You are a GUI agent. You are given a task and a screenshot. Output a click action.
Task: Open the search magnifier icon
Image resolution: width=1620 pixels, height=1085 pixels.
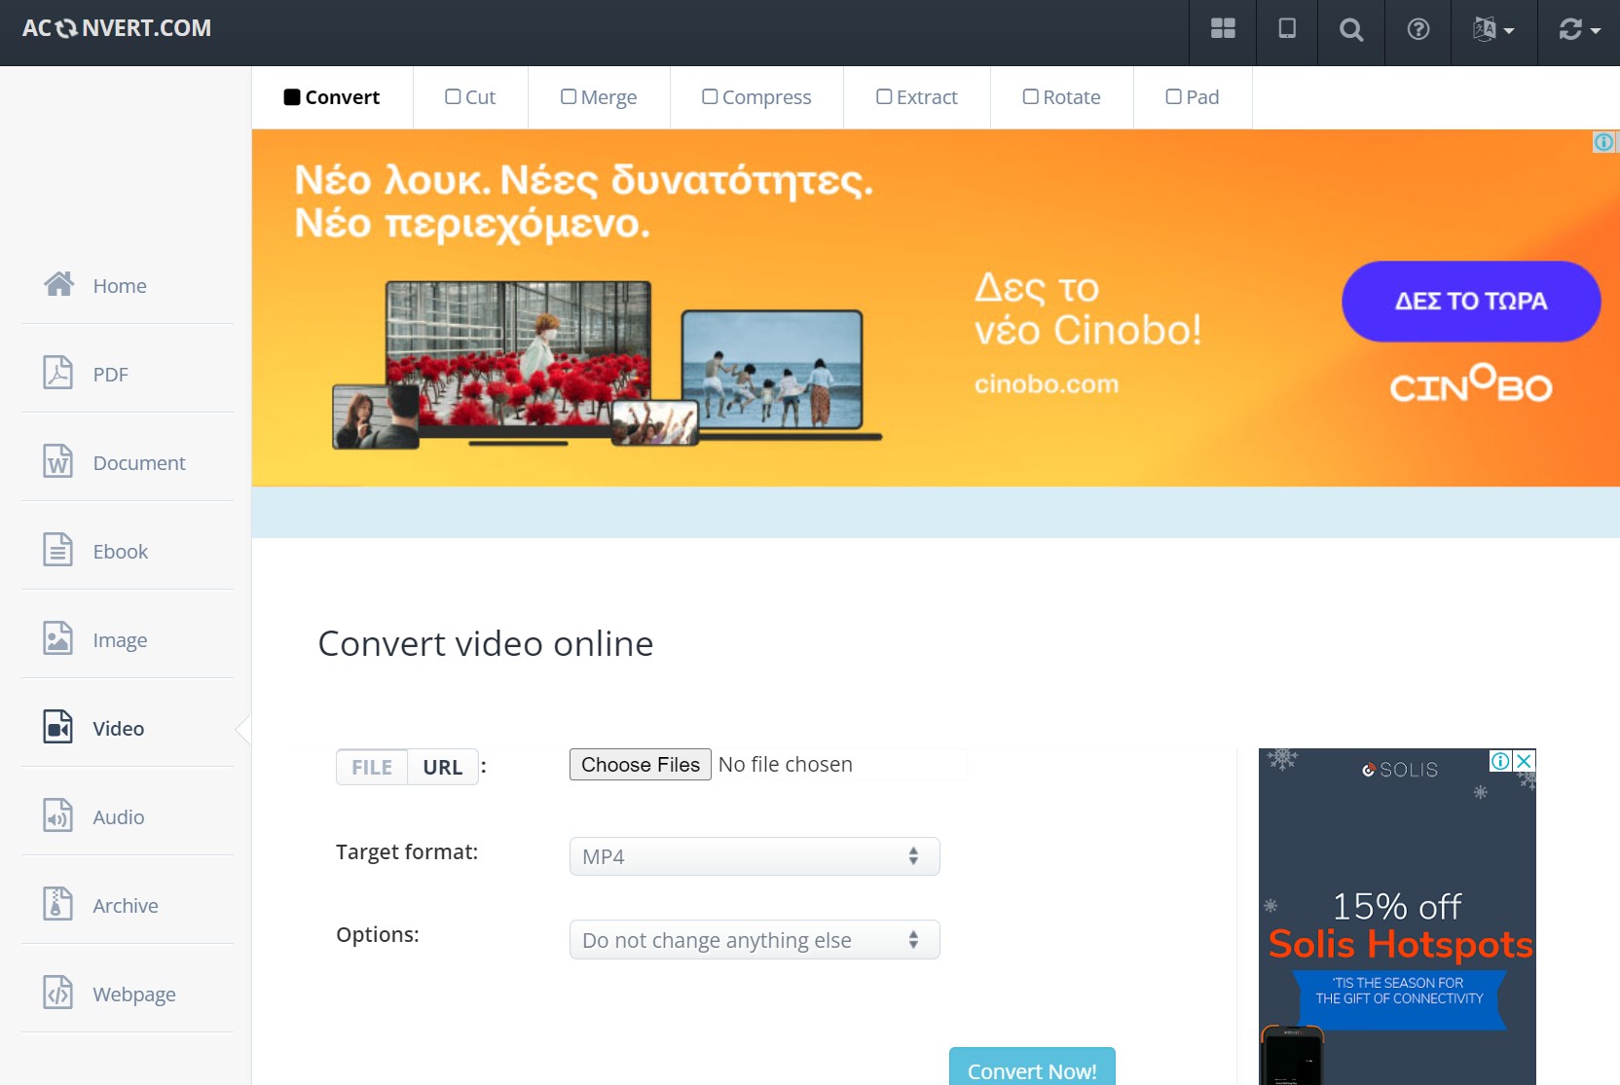1350,30
